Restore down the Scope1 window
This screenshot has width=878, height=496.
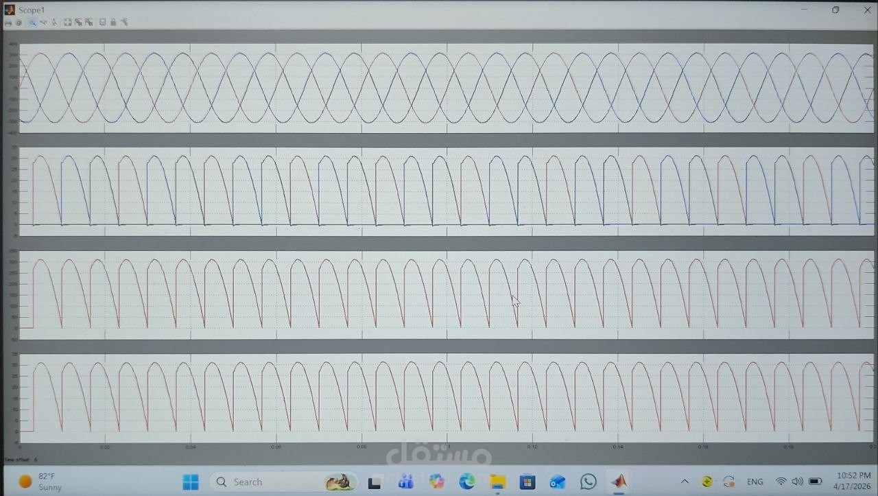coord(835,10)
